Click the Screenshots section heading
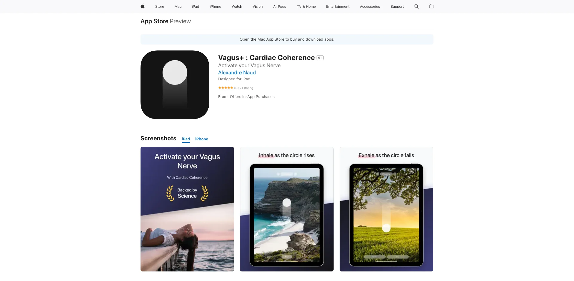The width and height of the screenshot is (574, 281). click(158, 138)
